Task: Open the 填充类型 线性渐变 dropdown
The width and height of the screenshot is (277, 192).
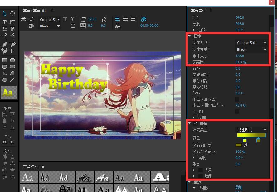Action: pos(251,130)
